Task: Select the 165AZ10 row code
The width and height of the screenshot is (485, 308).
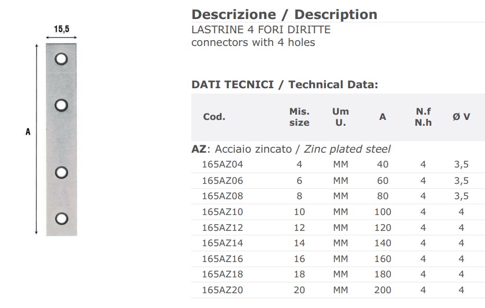Action: (x=222, y=212)
